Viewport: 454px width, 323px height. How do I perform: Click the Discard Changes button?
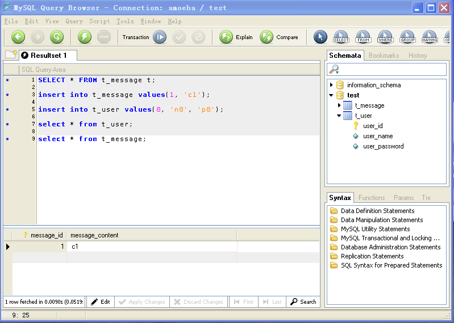(x=199, y=301)
